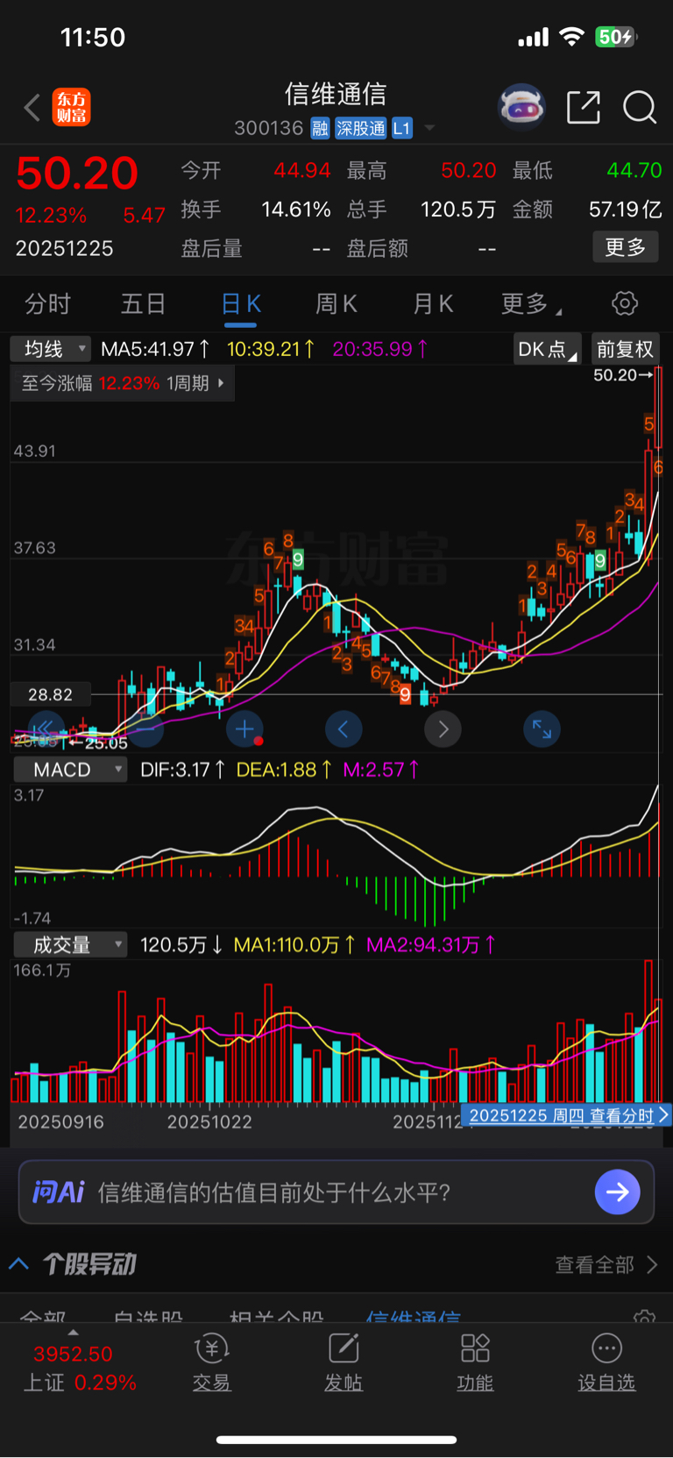This screenshot has width=673, height=1458.
Task: Tap the 融 margin badge
Action: pos(320,129)
